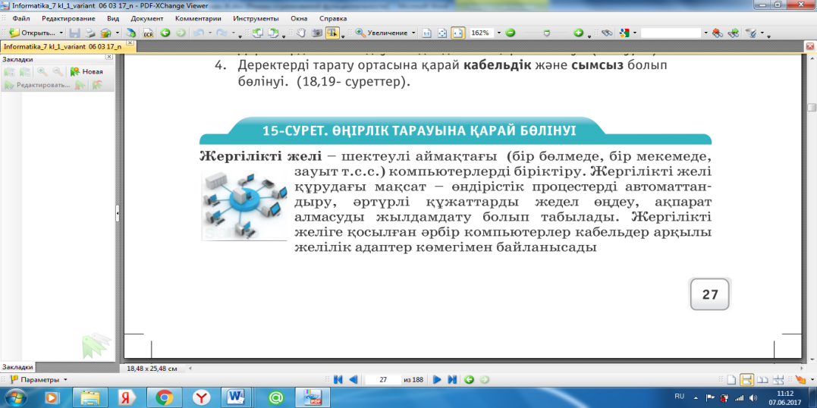Click green back arrow in bottom navigation bar
This screenshot has height=408, width=817.
tap(469, 379)
